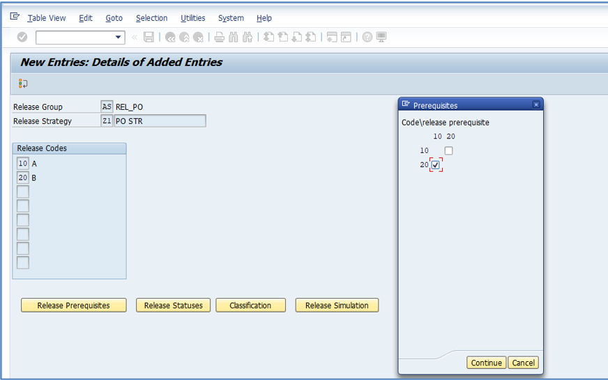Open the Table View menu
608x380 pixels.
47,18
